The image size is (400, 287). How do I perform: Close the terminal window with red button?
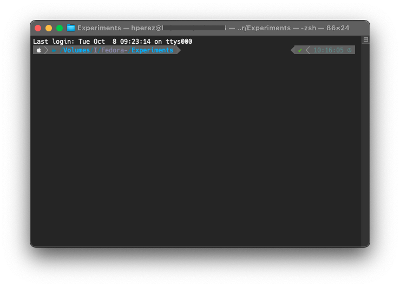pyautogui.click(x=38, y=28)
